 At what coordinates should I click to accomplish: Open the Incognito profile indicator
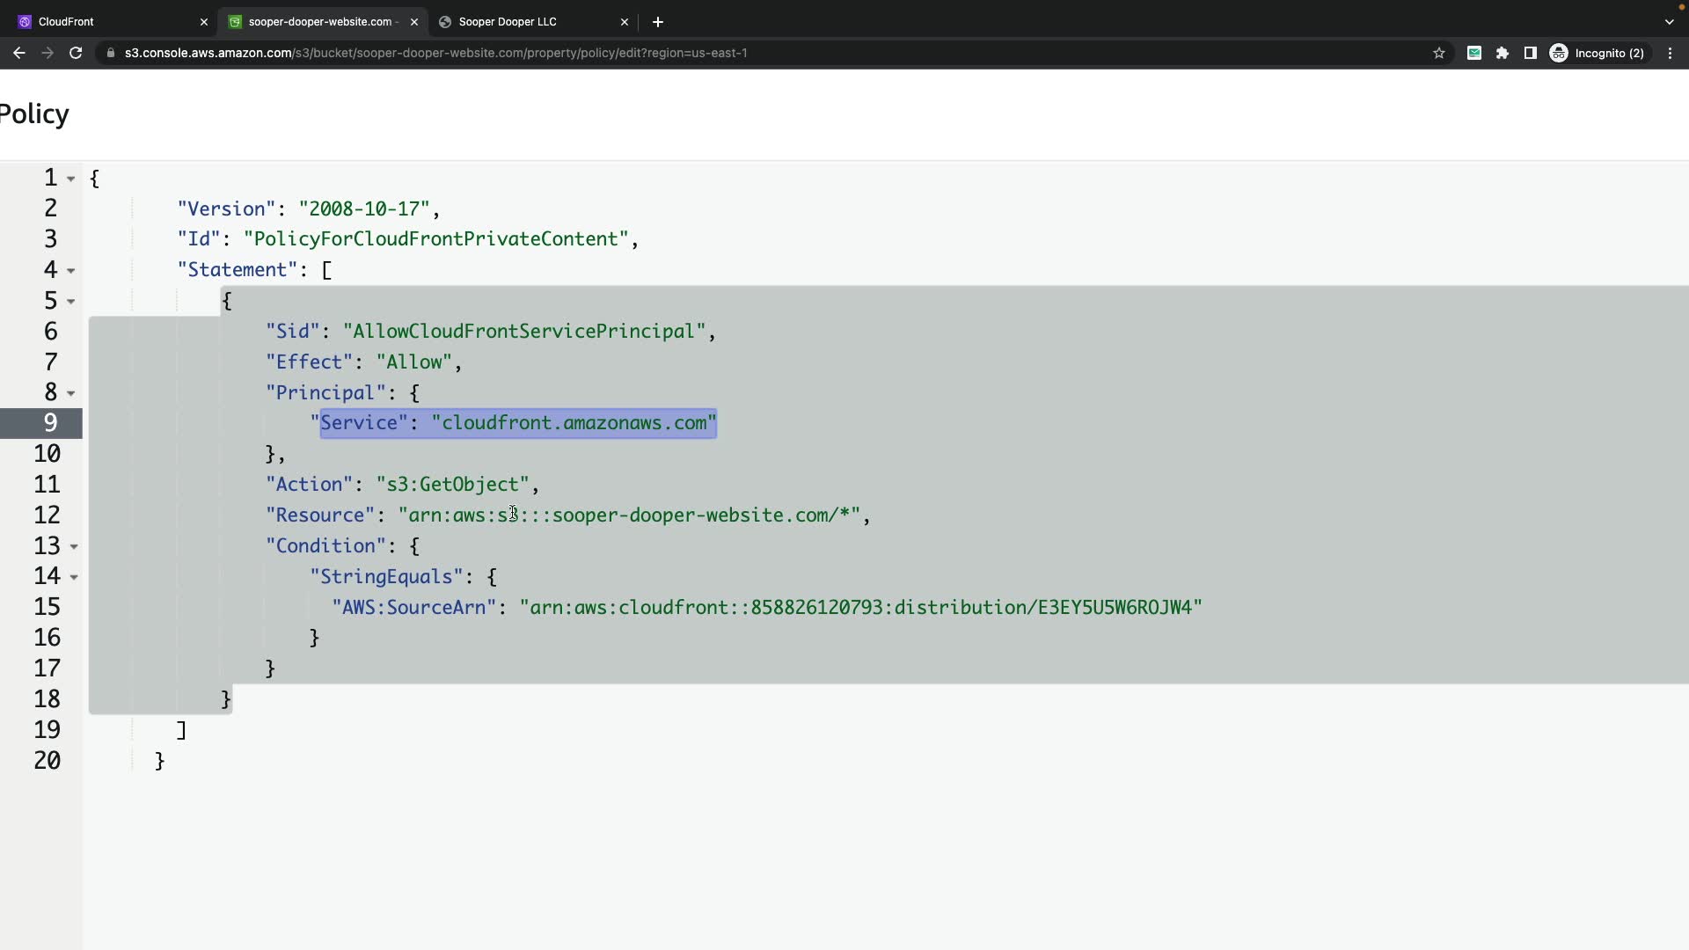click(x=1598, y=53)
